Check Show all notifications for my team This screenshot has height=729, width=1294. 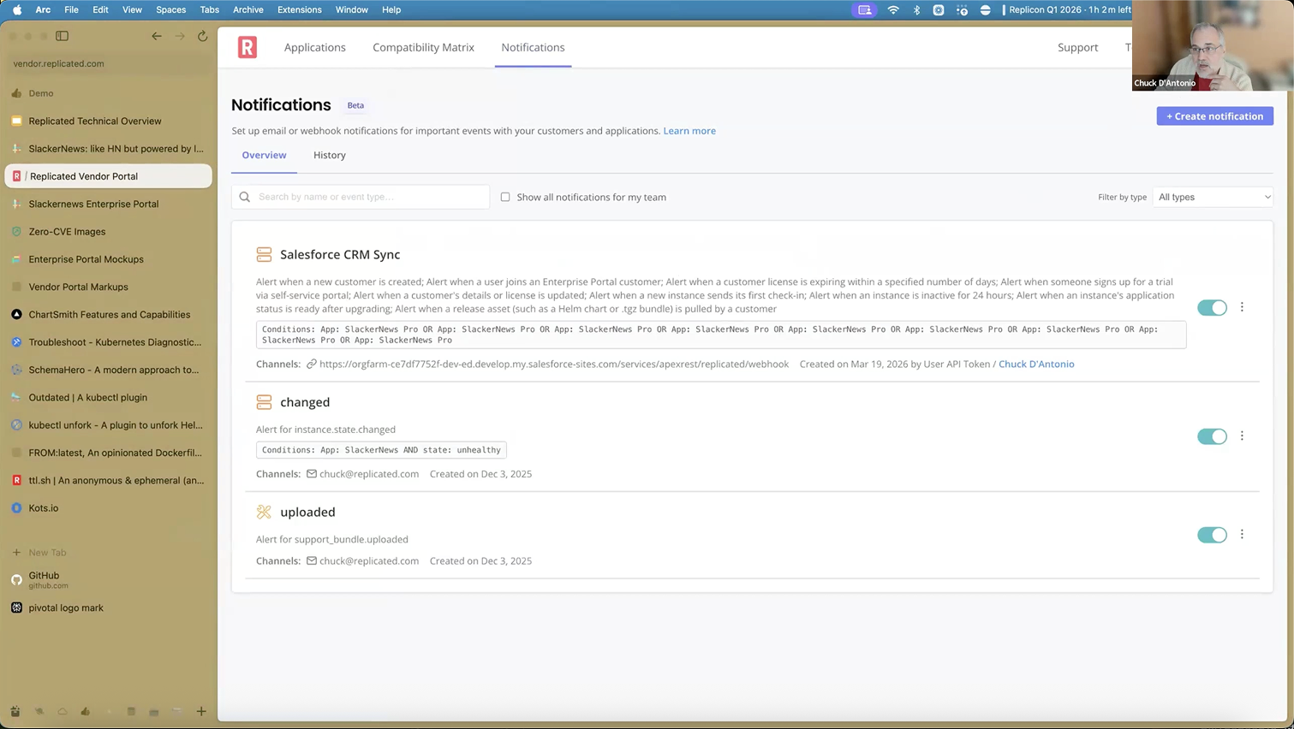coord(505,197)
